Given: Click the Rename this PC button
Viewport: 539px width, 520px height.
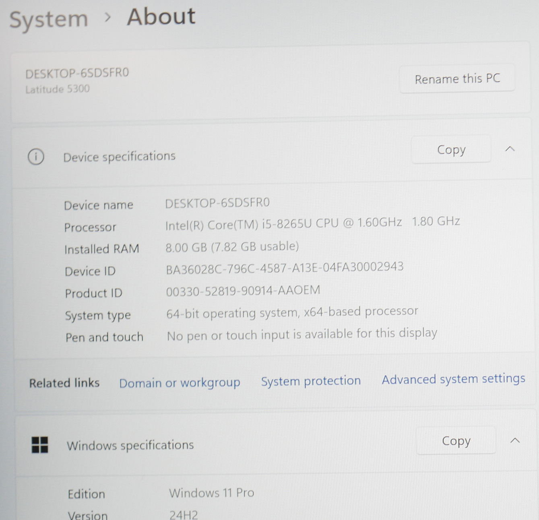Looking at the screenshot, I should pyautogui.click(x=457, y=79).
